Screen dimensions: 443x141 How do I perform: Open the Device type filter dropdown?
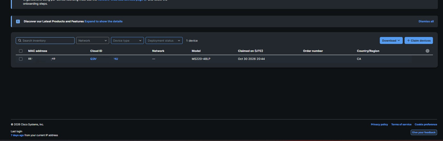[x=127, y=41]
